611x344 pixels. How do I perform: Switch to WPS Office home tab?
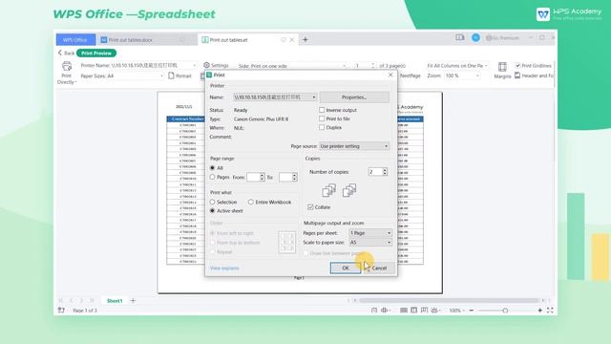coord(75,40)
